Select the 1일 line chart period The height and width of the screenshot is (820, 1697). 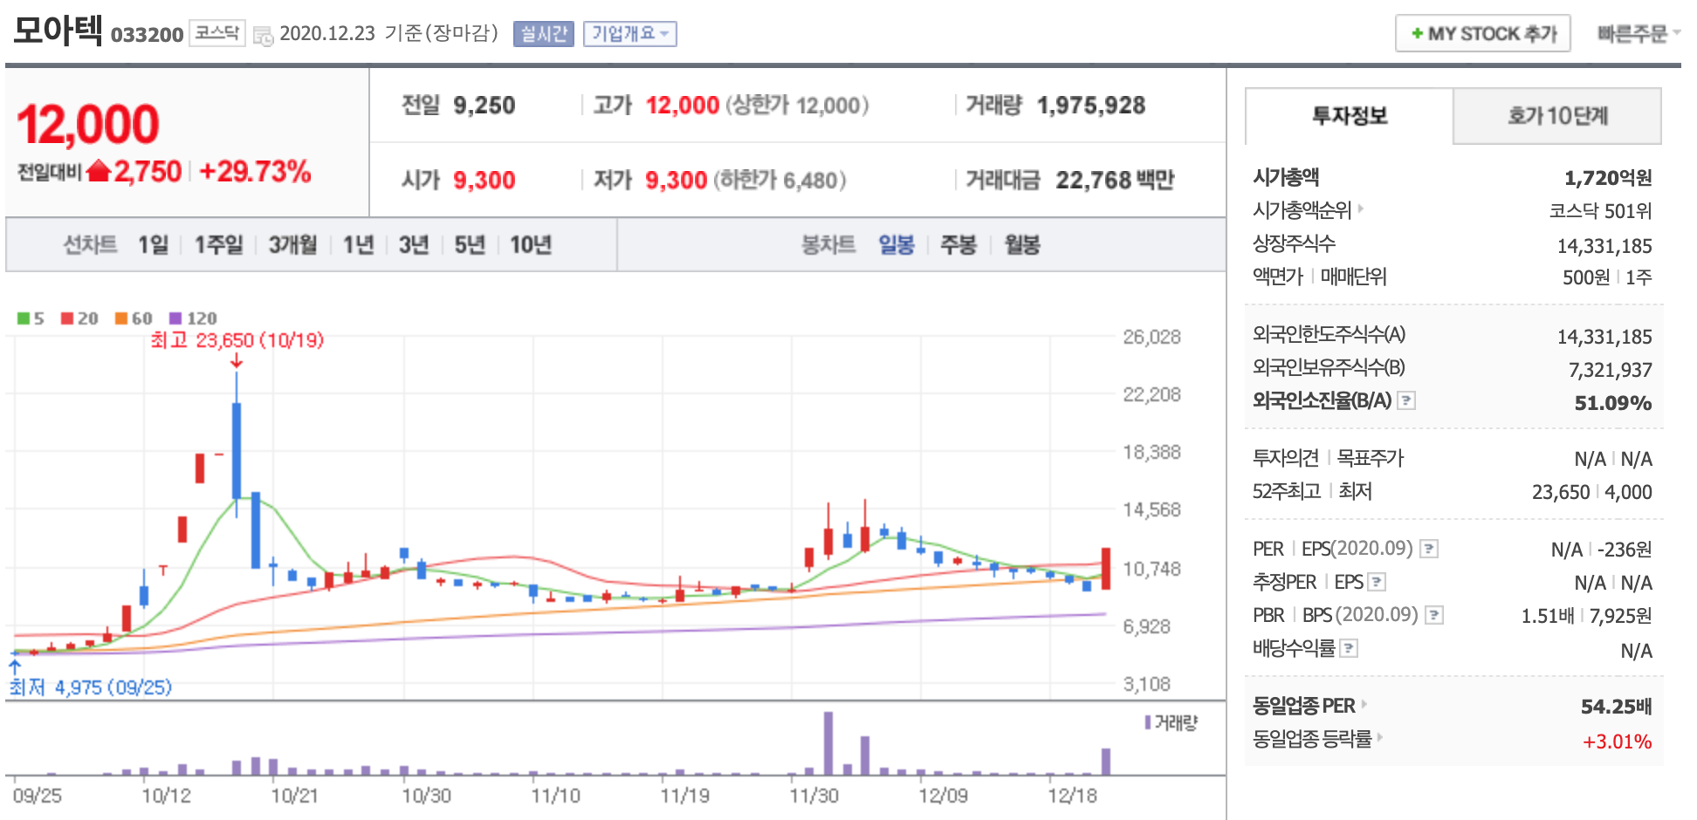153,245
